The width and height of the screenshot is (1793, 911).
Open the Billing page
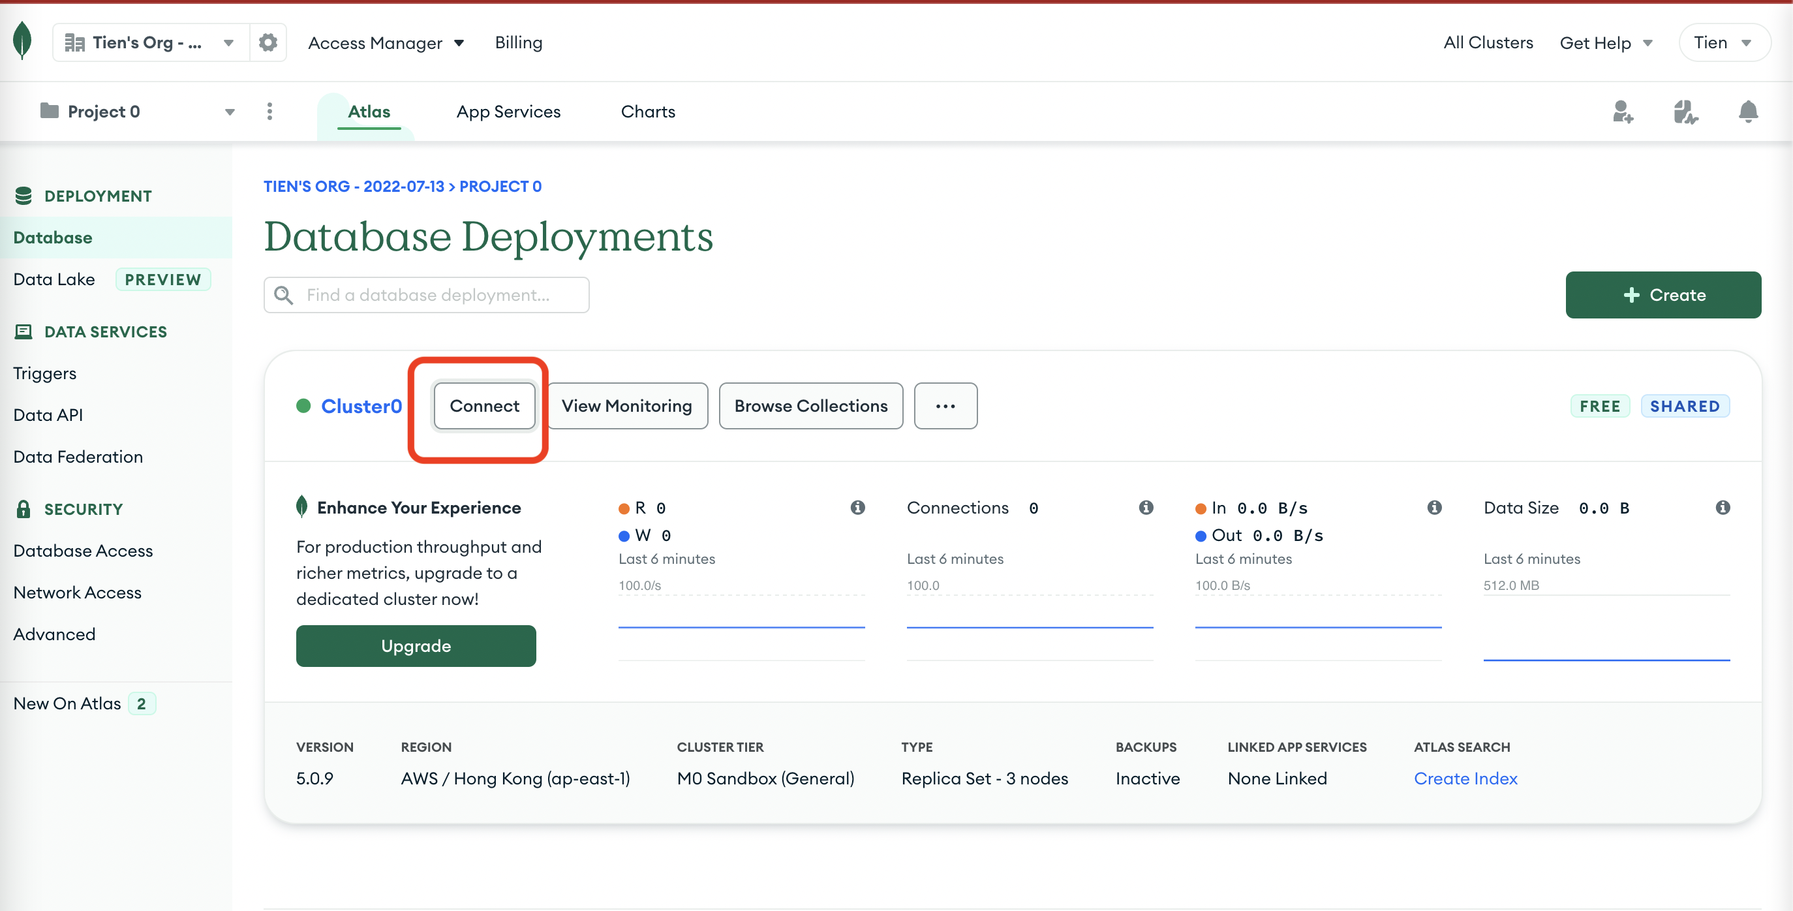pos(519,42)
